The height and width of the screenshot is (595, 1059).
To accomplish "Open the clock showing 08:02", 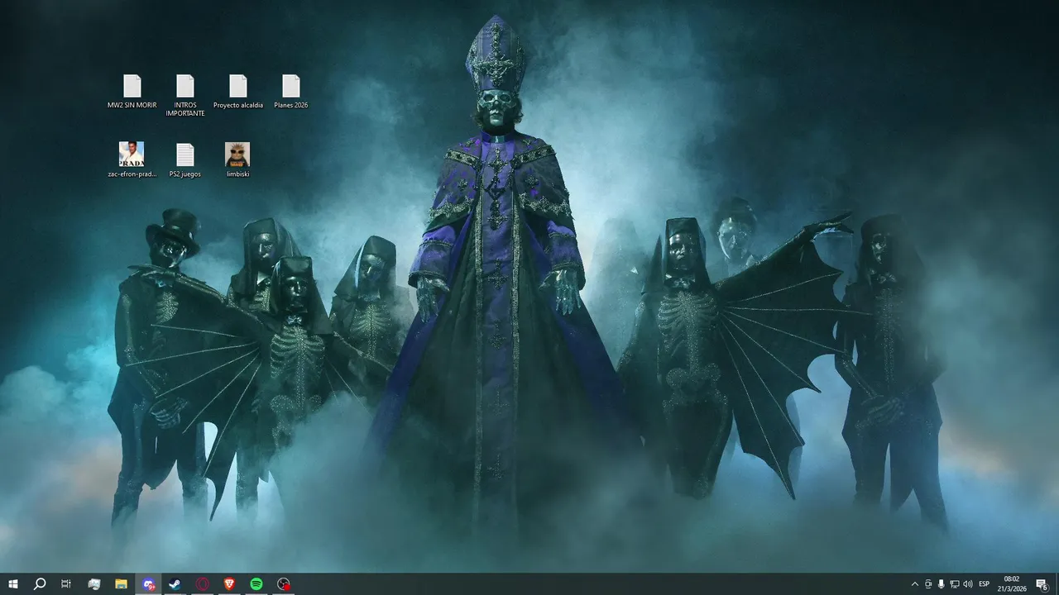I will [x=1012, y=584].
